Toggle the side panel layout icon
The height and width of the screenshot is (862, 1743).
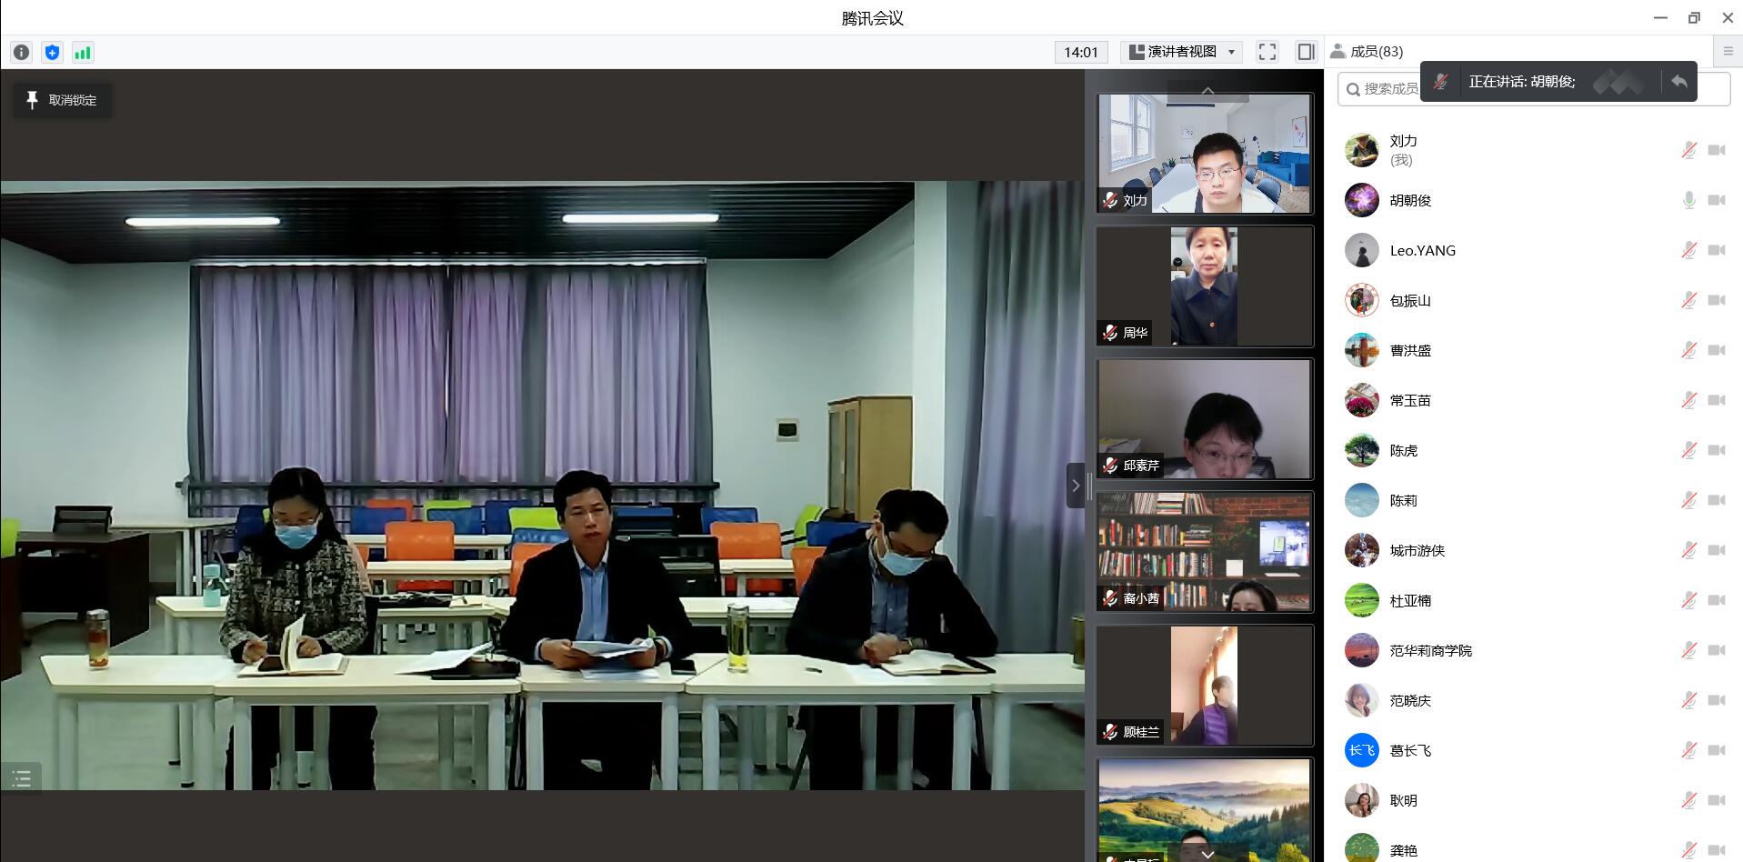[1306, 52]
